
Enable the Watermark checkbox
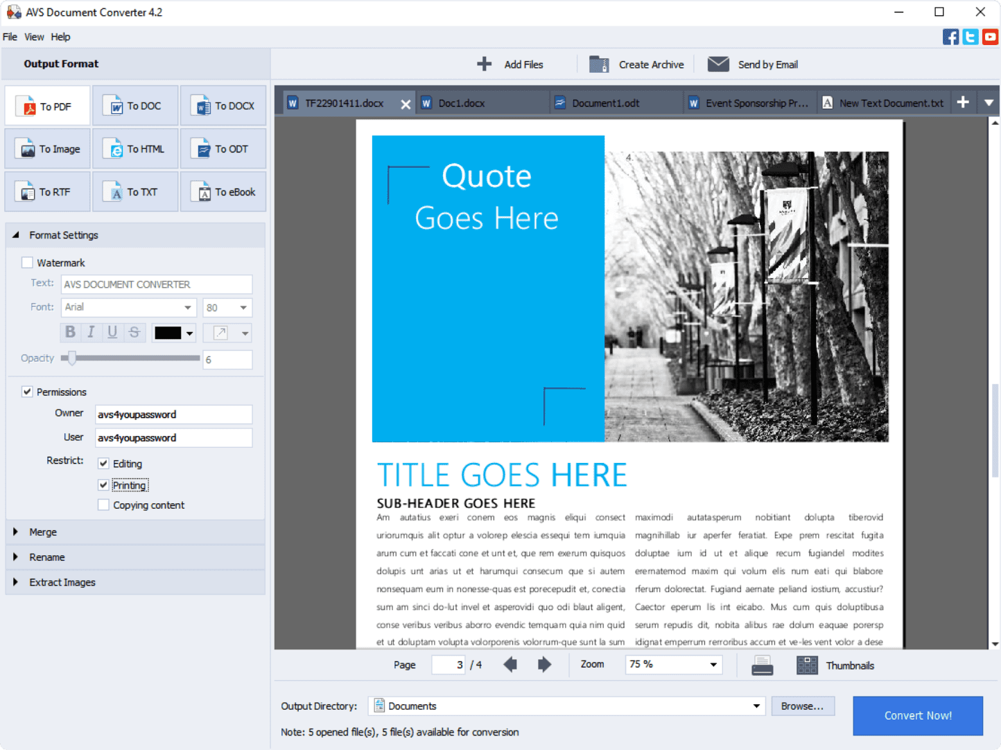click(x=27, y=263)
